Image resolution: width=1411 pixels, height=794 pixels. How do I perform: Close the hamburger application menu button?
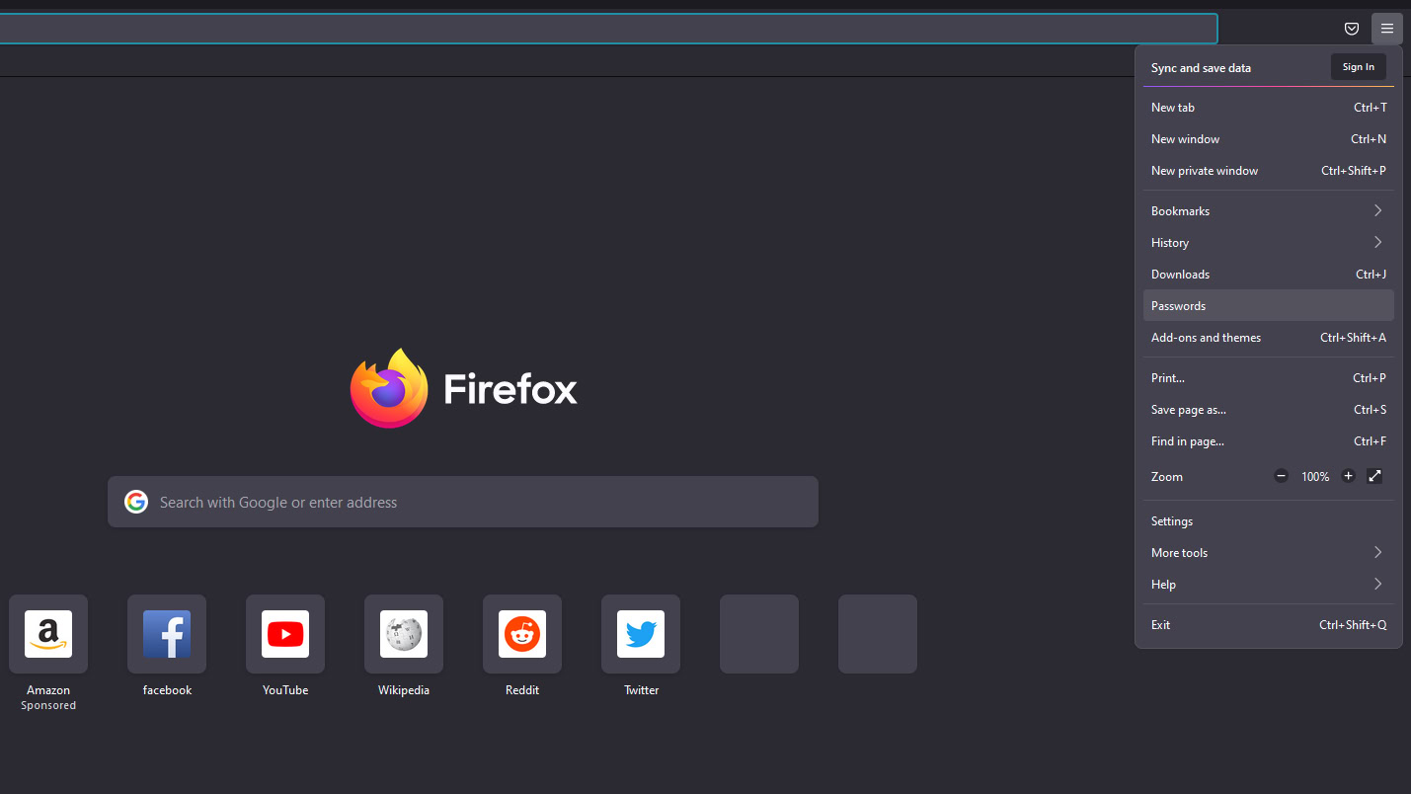pyautogui.click(x=1387, y=29)
